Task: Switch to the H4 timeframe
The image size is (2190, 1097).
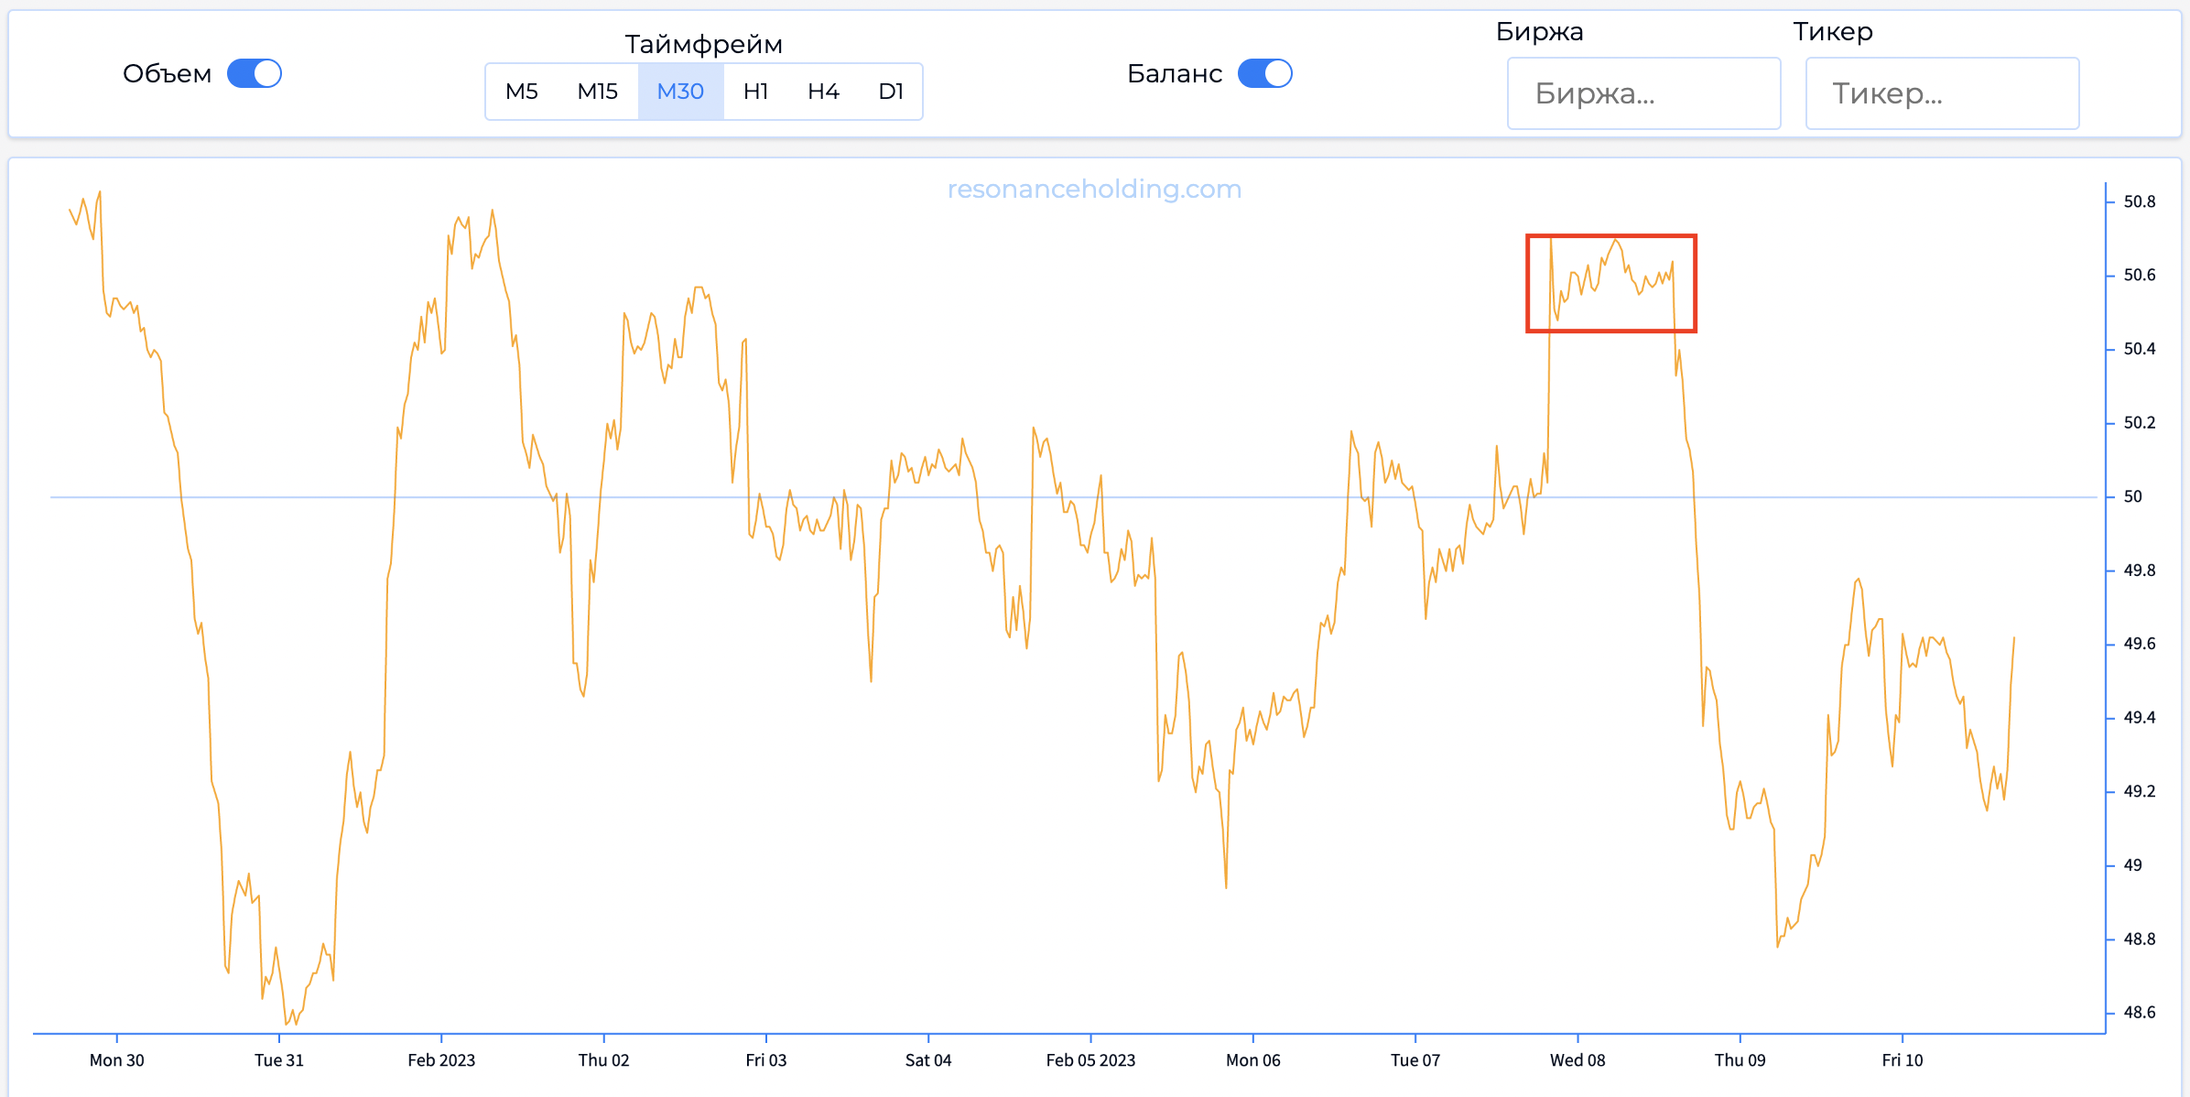Action: 823,92
